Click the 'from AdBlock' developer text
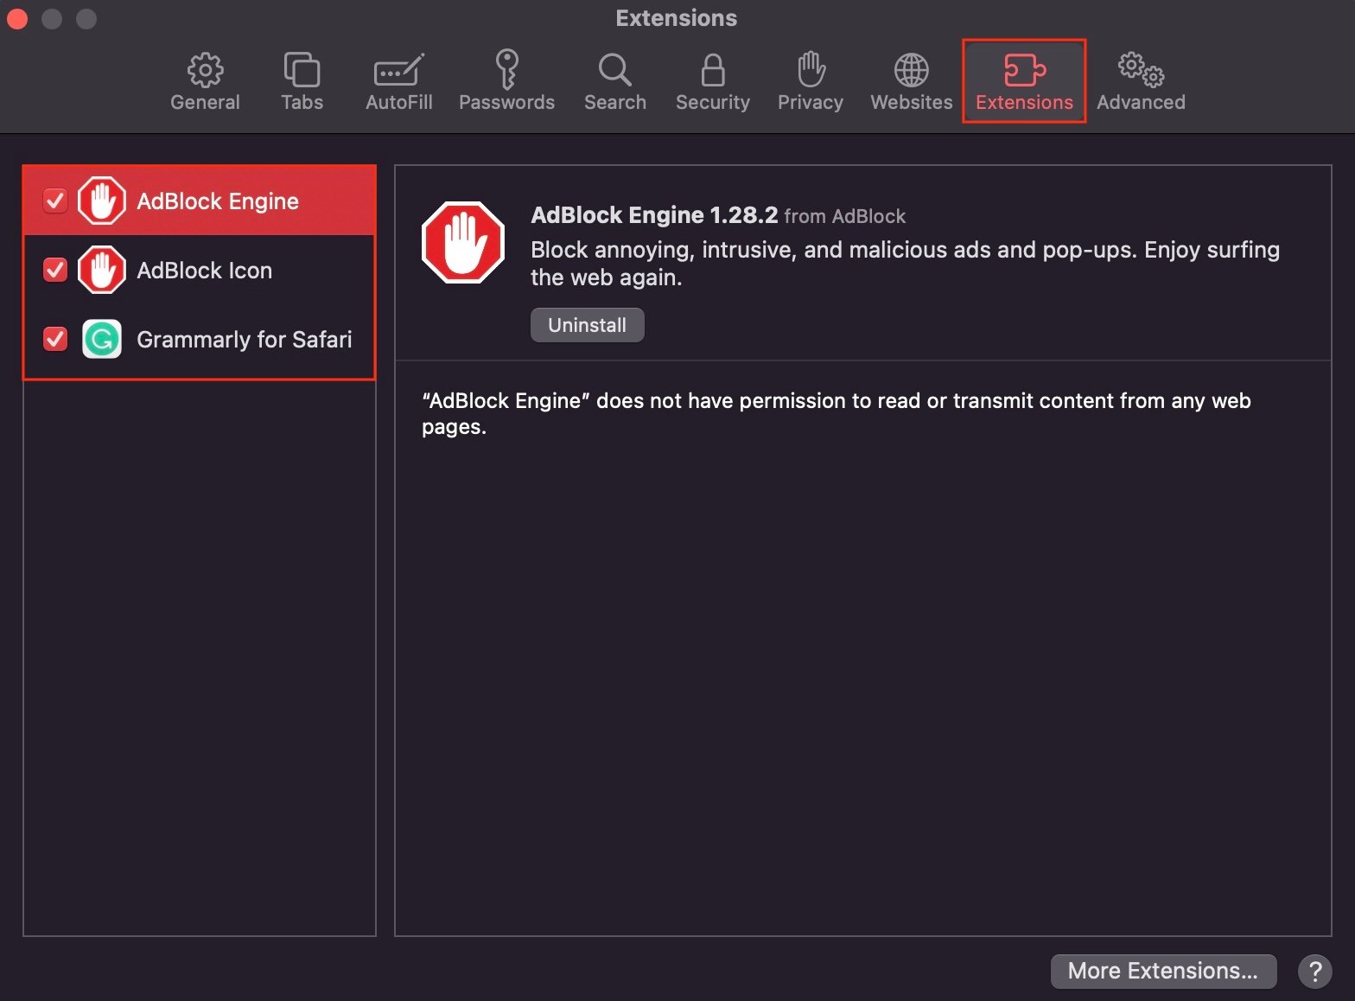 (845, 216)
